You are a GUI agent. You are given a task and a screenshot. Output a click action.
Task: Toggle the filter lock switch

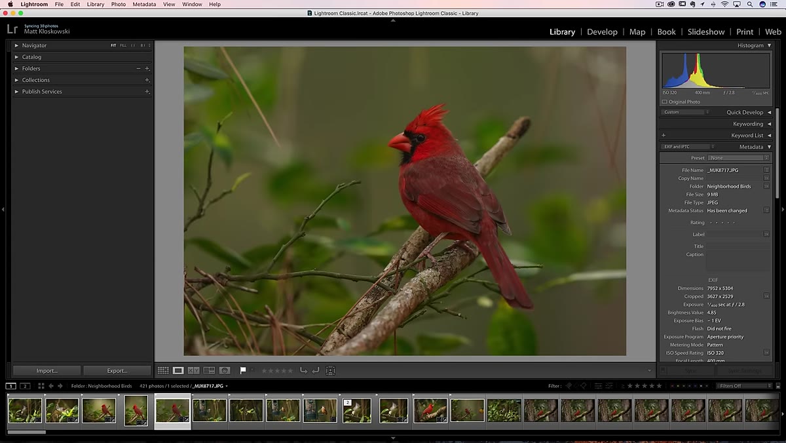pyautogui.click(x=777, y=386)
